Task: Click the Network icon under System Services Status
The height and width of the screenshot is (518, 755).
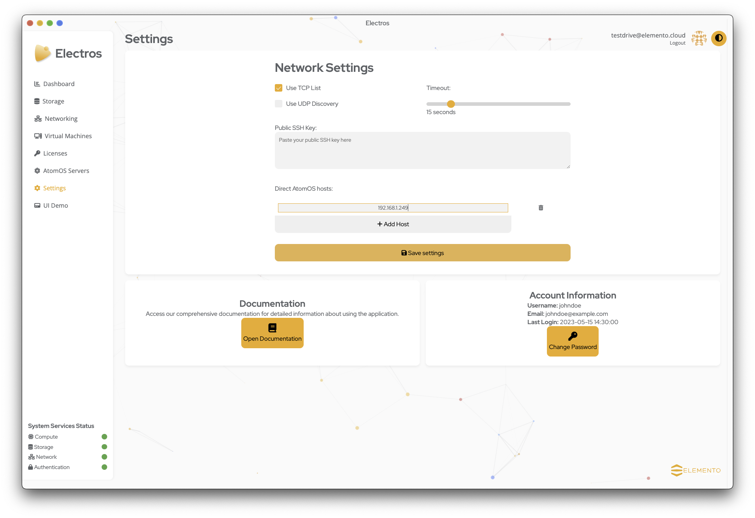Action: click(x=31, y=457)
